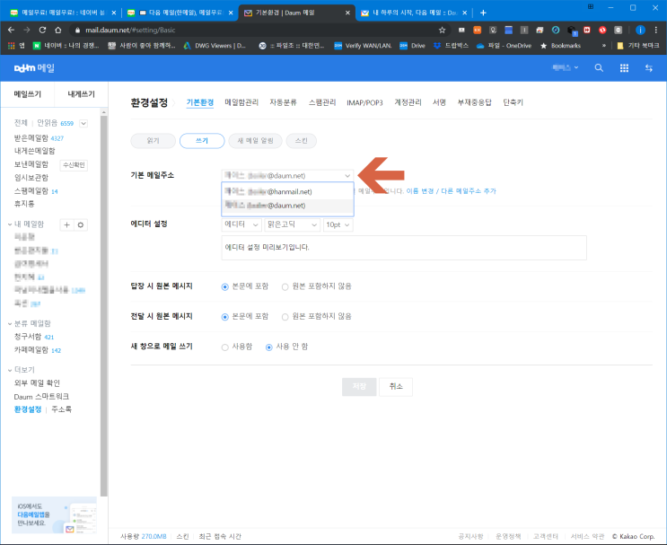Open Dropbox bookmark 드랍박스
The width and height of the screenshot is (667, 545).
point(451,46)
